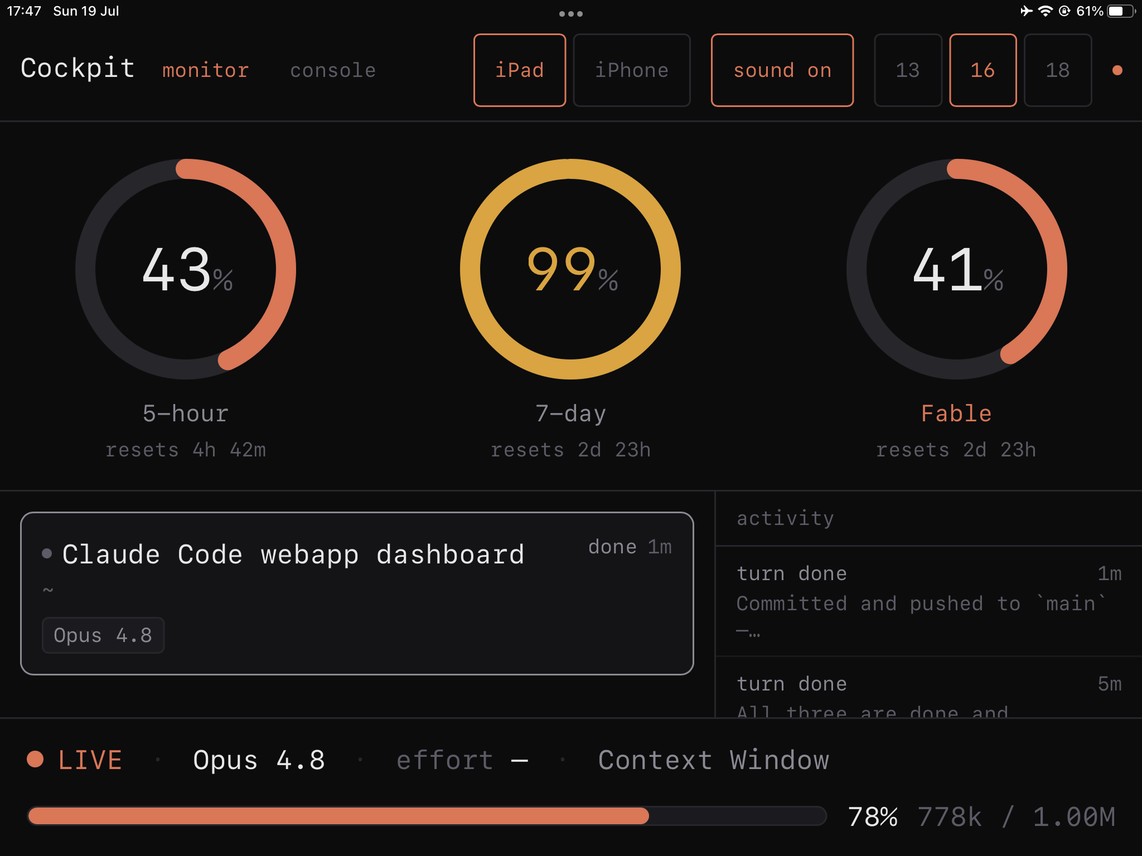Tap the orange LIVE indicator dot
1142x856 pixels.
[35, 759]
